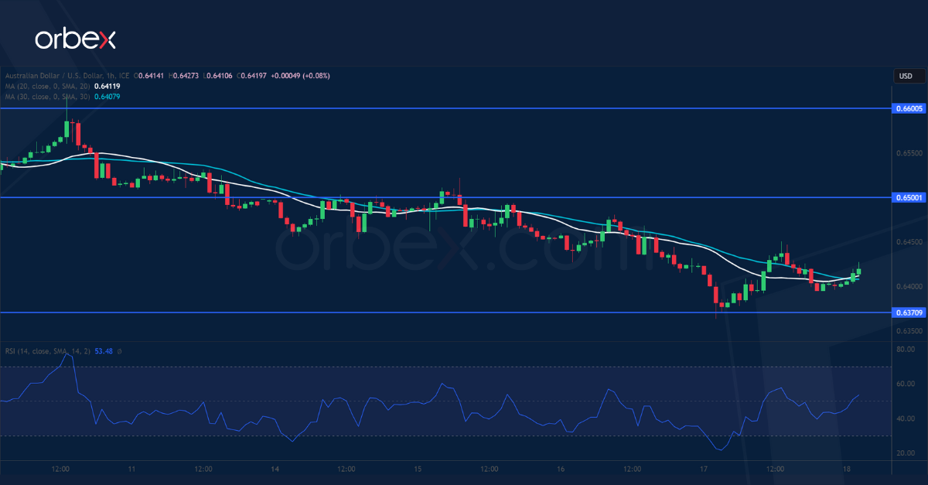This screenshot has height=485, width=928.
Task: Click the 12:00 label on the time axis
Action: (x=61, y=468)
